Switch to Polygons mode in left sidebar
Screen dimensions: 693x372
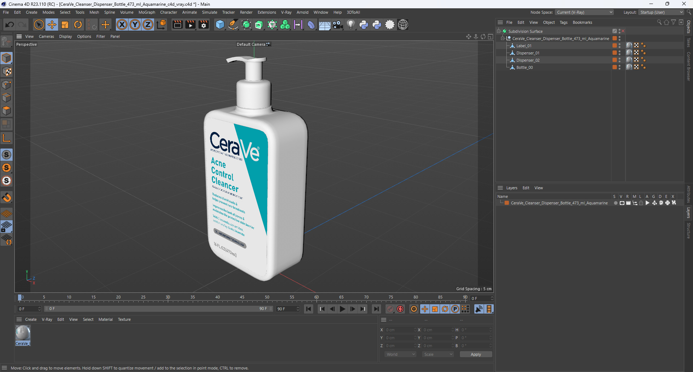(6, 111)
